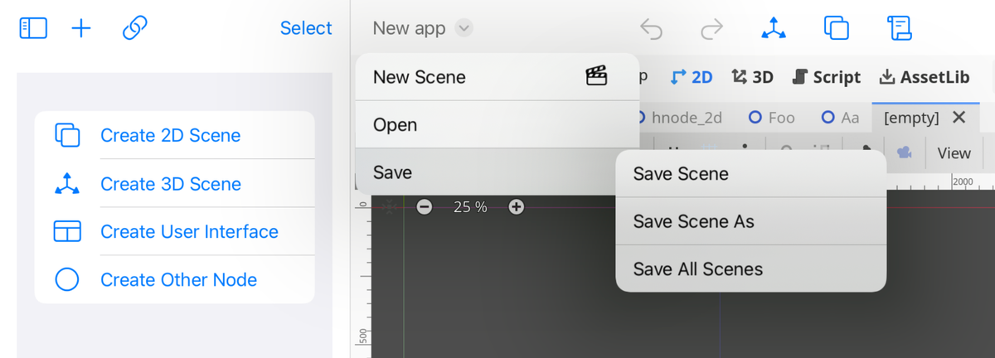The height and width of the screenshot is (358, 995).
Task: Click the redo arrow
Action: click(711, 29)
